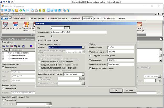Open the Синхронизация tab
The image size is (164, 108).
click(x=109, y=18)
